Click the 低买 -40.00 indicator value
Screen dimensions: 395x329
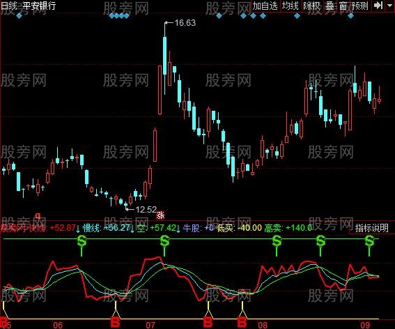point(239,228)
